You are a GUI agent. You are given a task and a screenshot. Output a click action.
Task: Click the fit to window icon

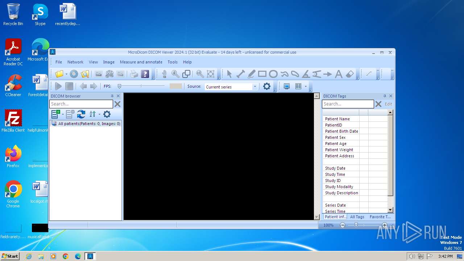211,74
